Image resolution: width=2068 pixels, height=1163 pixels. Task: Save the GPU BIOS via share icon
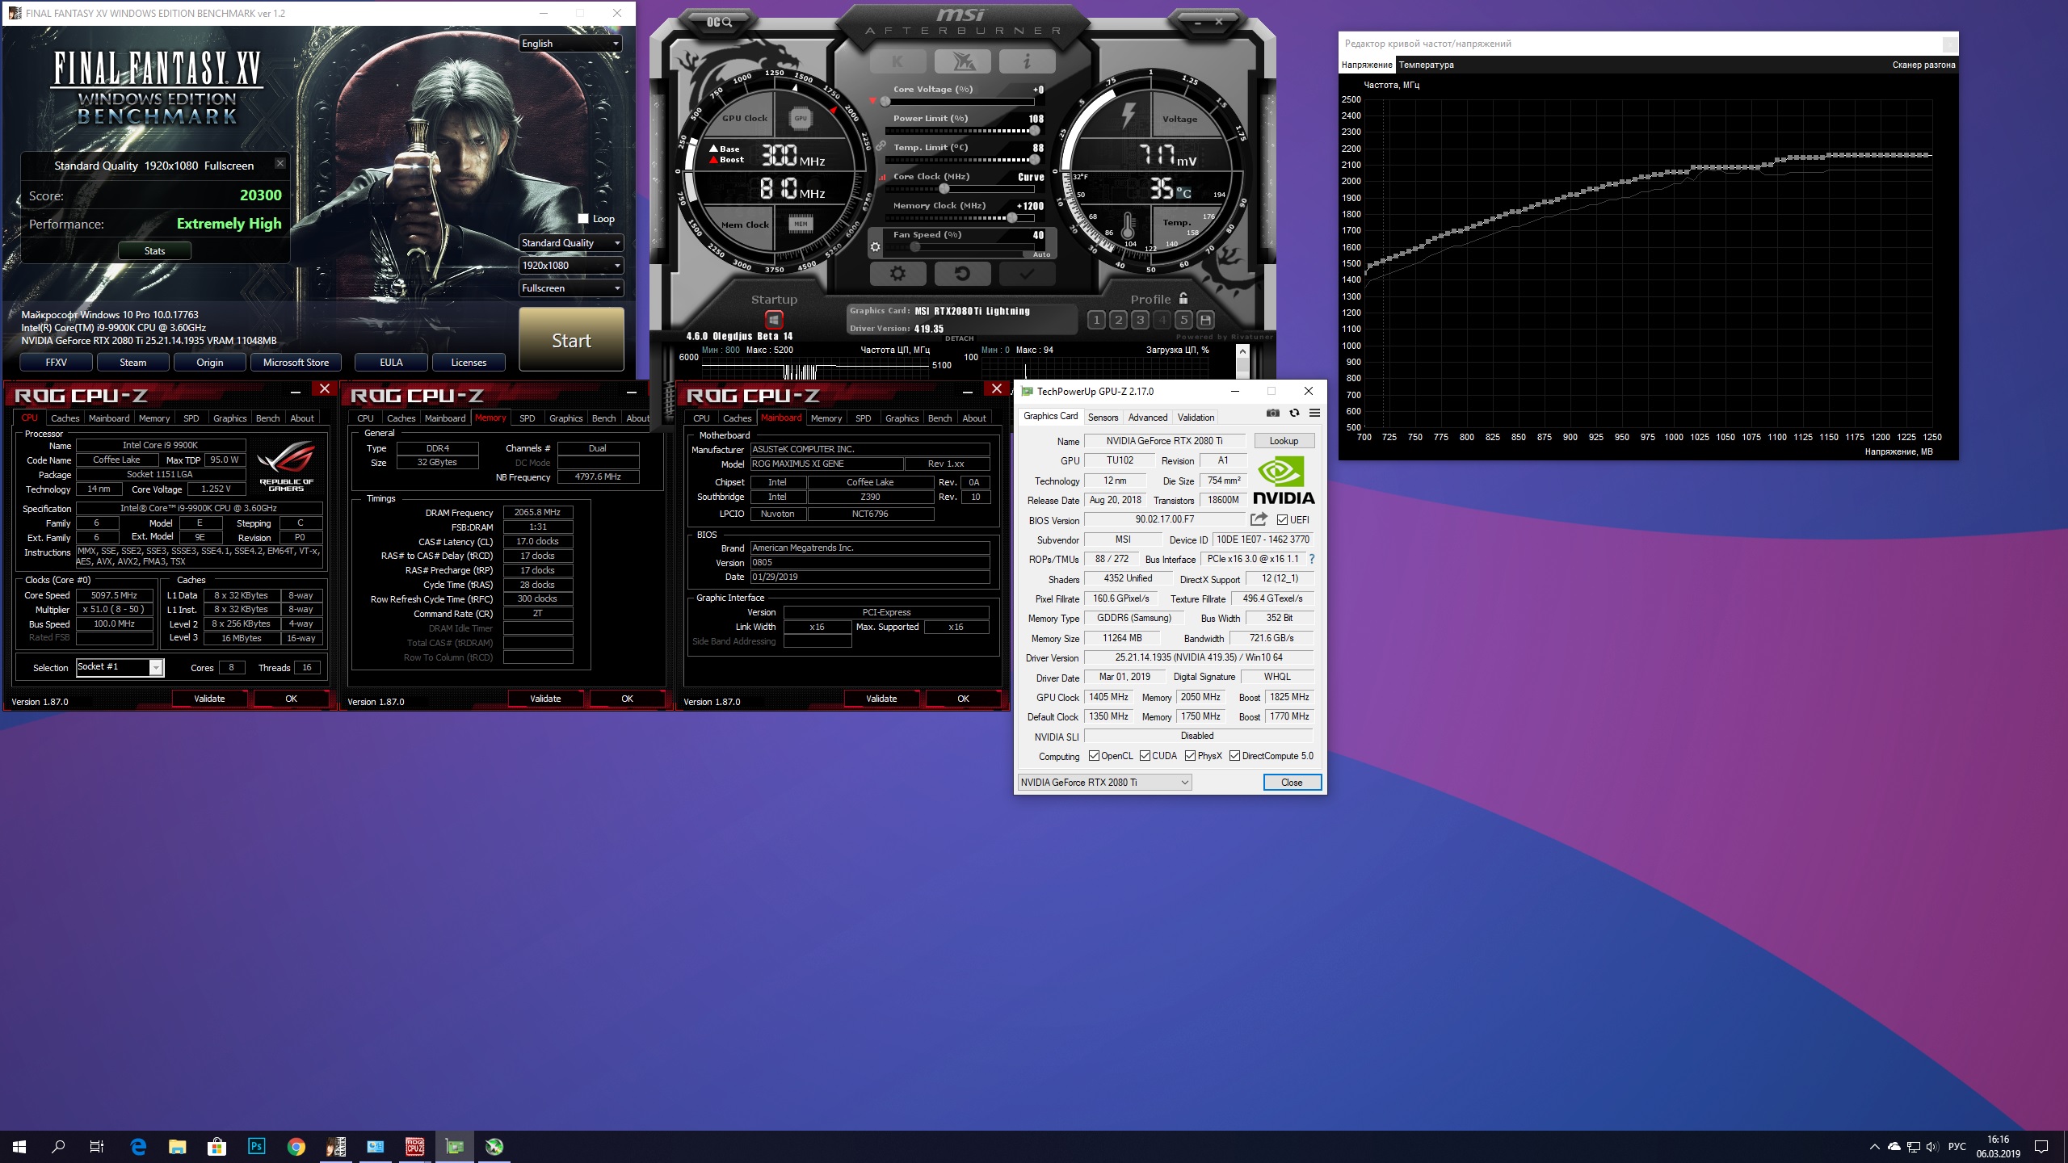(x=1259, y=519)
